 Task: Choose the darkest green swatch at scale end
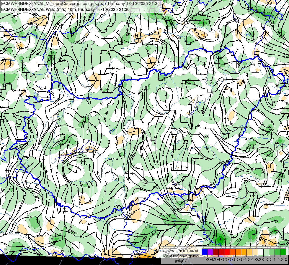pyautogui.click(x=283, y=252)
